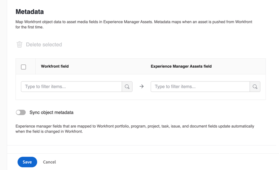The width and height of the screenshot is (279, 170).
Task: Click the Metadata mapping description paragraph
Action: tap(134, 25)
